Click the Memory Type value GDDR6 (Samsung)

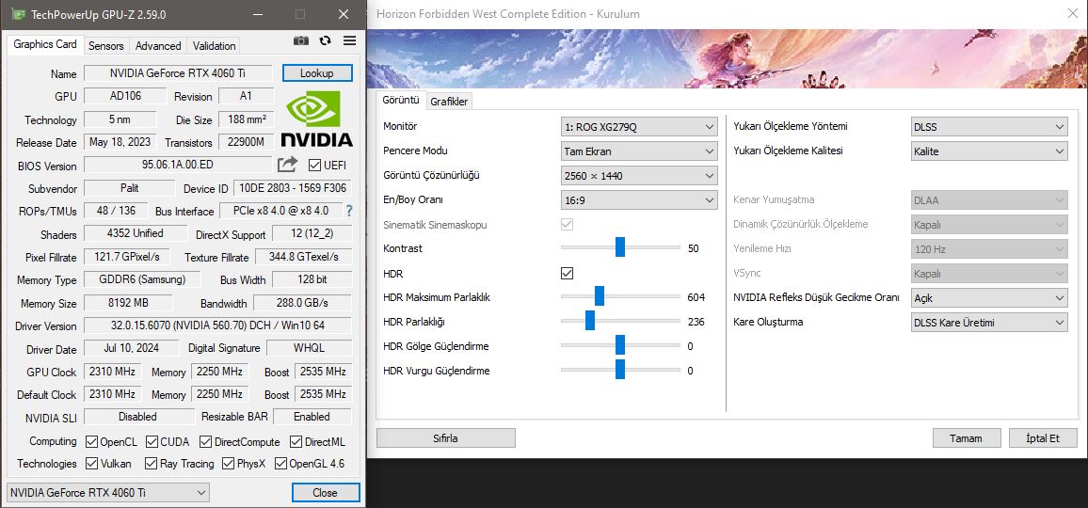tap(142, 279)
